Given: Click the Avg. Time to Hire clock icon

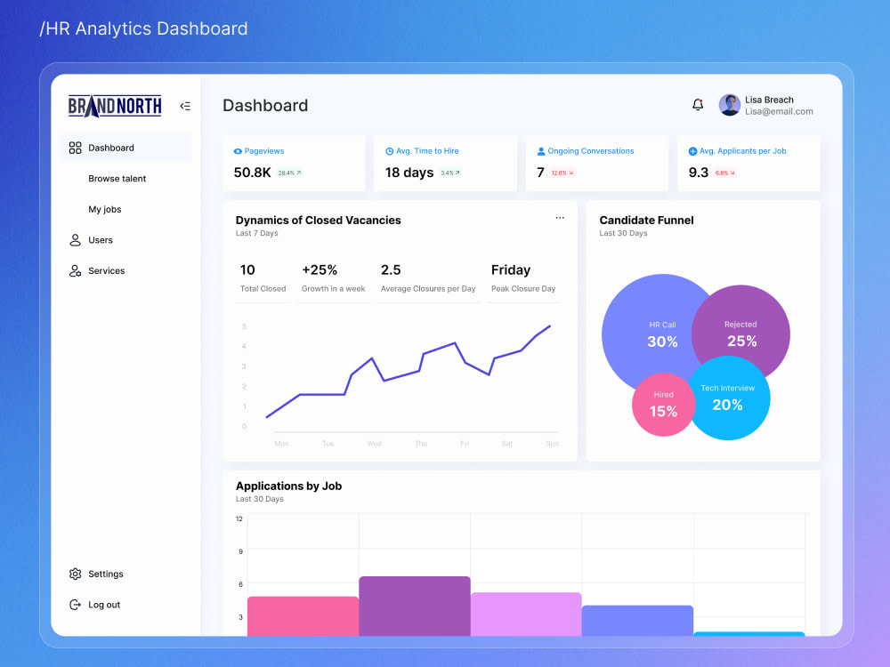Looking at the screenshot, I should [390, 151].
